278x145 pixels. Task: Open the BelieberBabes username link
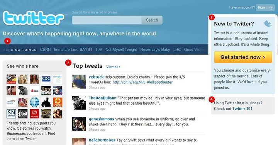102,140
